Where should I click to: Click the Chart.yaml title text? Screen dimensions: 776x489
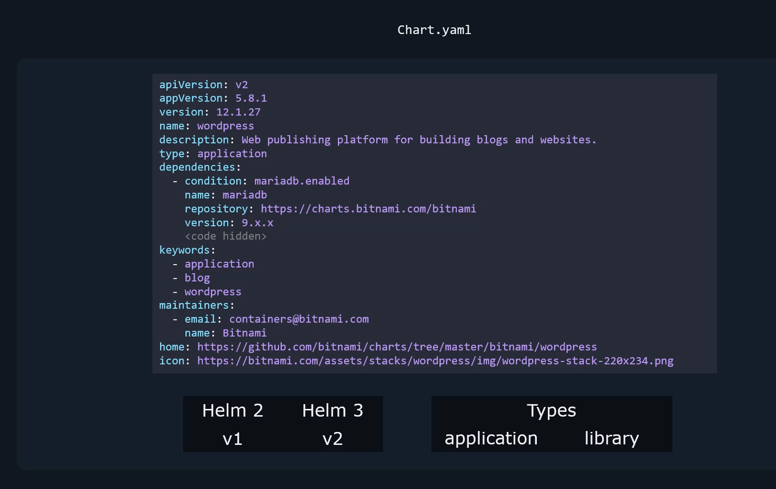434,30
